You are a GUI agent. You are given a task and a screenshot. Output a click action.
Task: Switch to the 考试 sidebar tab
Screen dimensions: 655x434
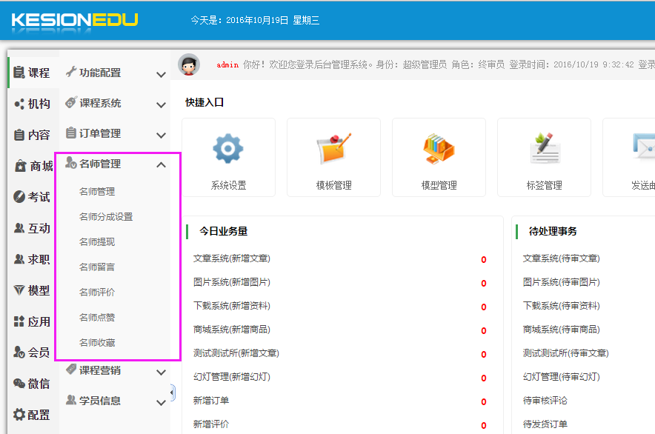click(33, 197)
